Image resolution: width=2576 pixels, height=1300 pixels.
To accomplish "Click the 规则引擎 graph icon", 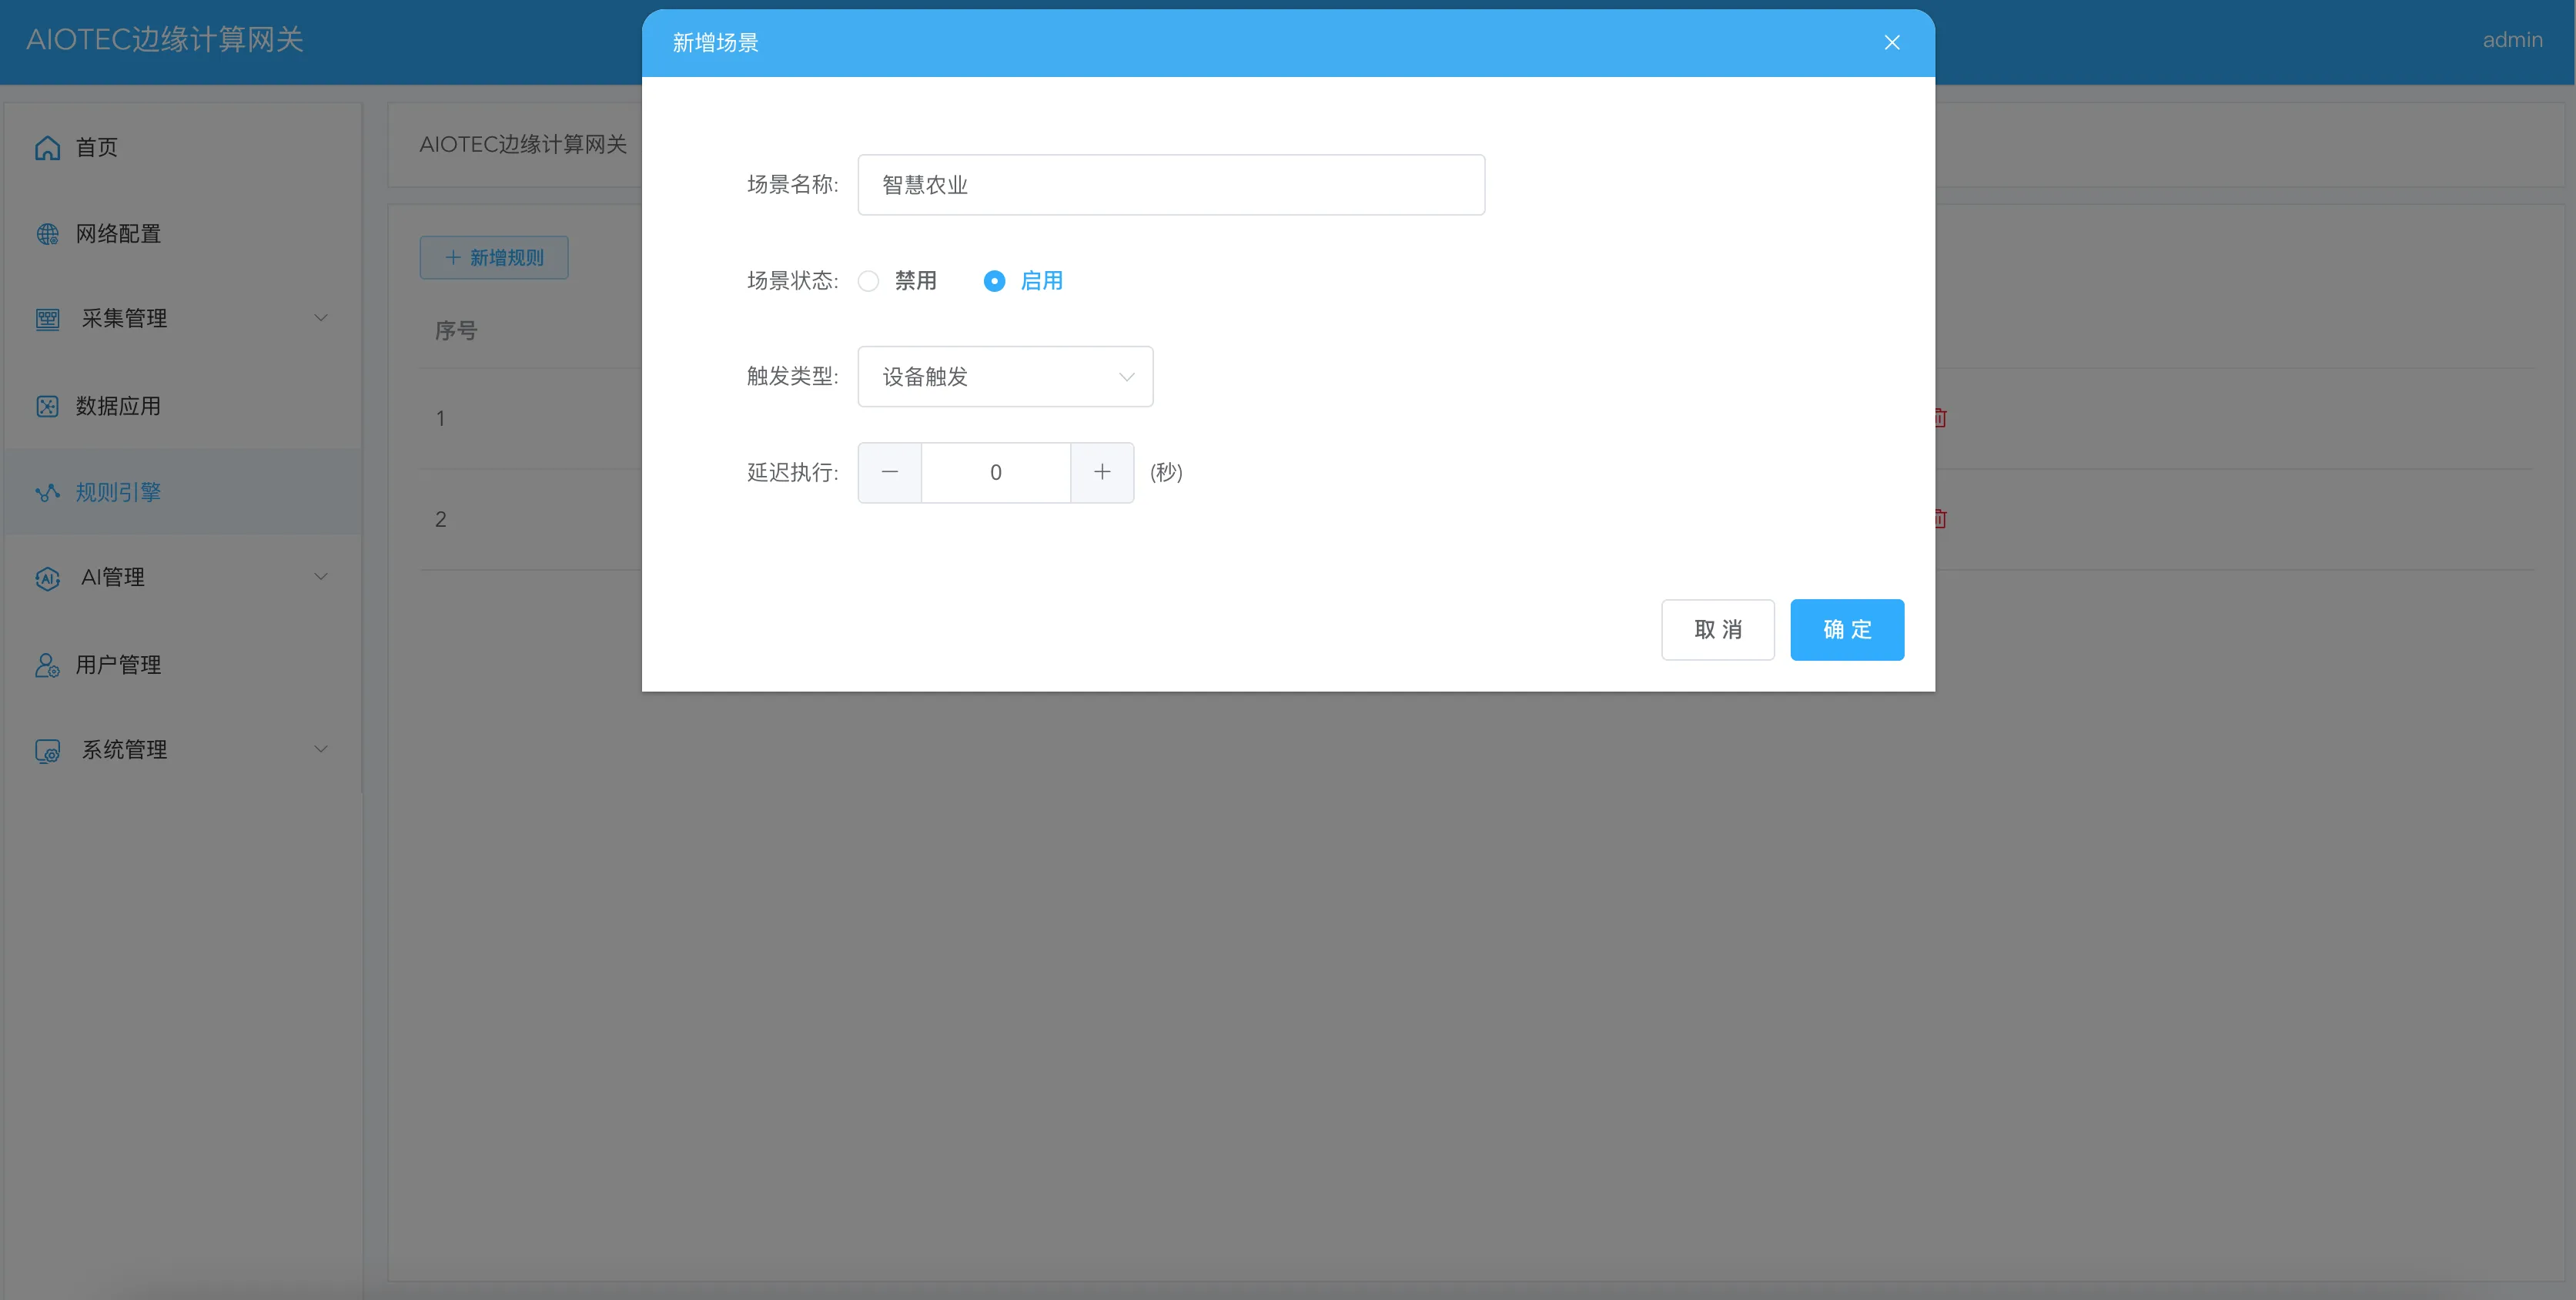I will coord(47,492).
